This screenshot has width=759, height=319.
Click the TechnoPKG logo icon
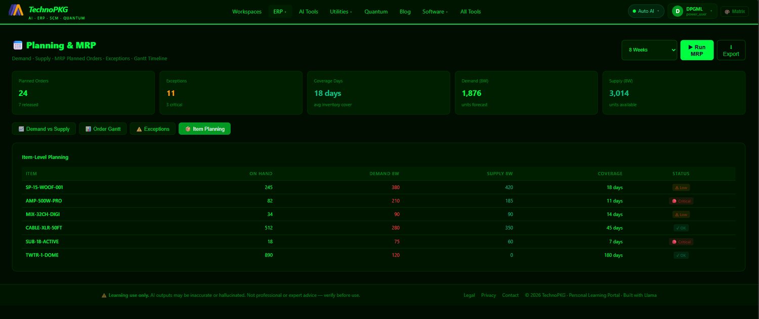pos(16,10)
